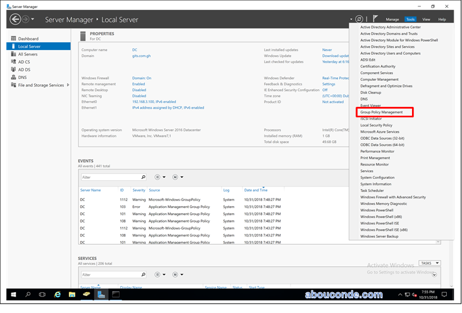
Task: Click the forward navigation arrow
Action: click(x=26, y=20)
